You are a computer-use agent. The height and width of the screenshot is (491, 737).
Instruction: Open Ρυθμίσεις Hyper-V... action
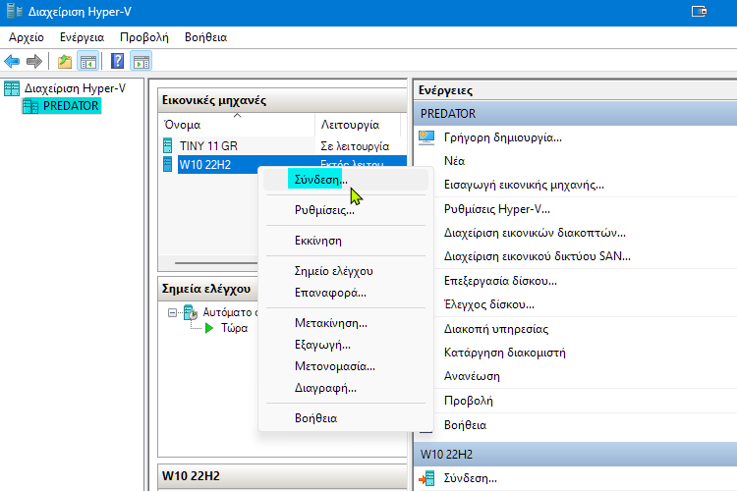pos(497,209)
